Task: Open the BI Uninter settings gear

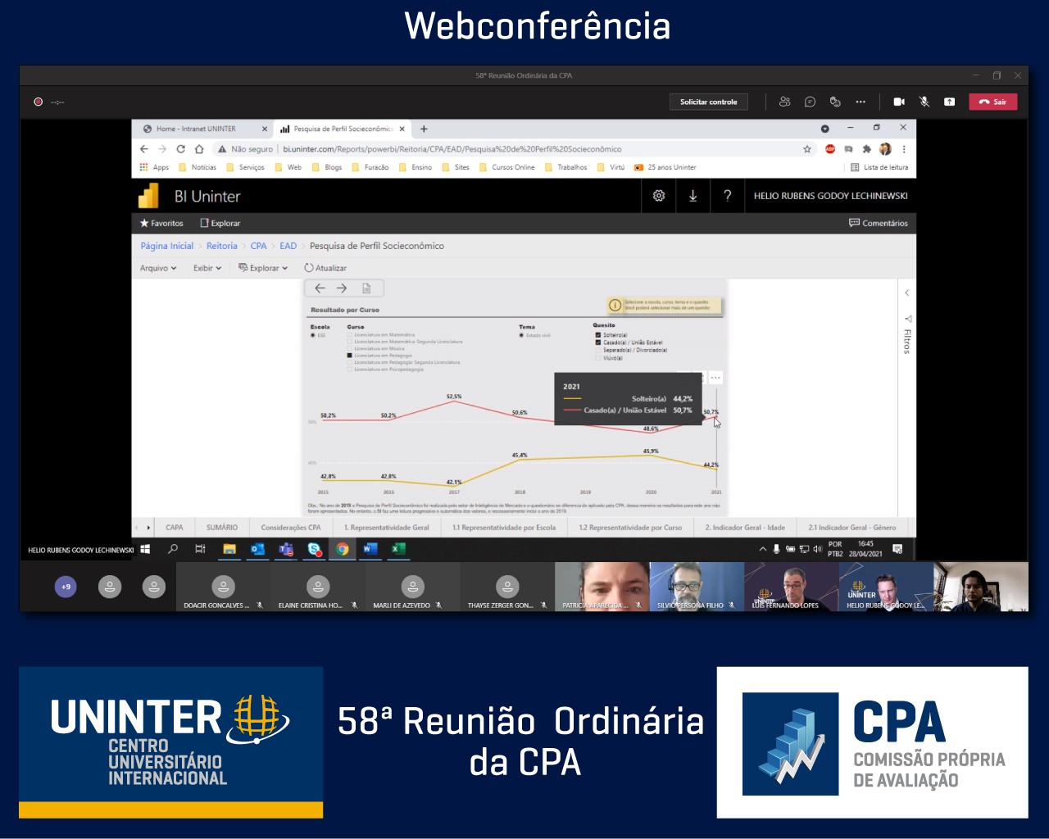Action: click(658, 196)
